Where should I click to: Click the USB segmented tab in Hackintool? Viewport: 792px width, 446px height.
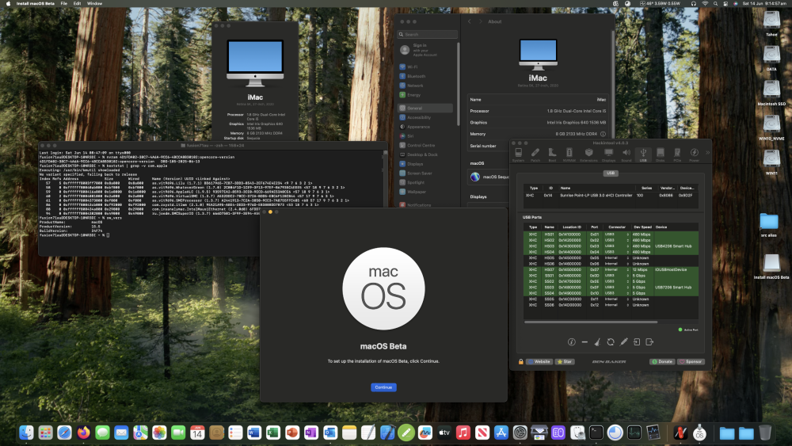(x=610, y=173)
